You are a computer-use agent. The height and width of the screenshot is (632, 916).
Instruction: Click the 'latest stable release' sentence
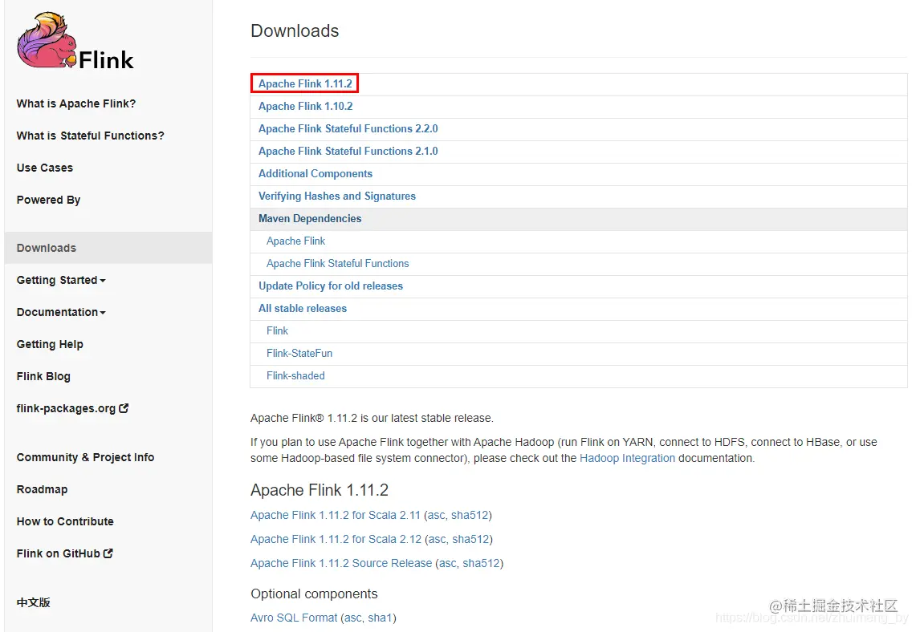click(373, 418)
